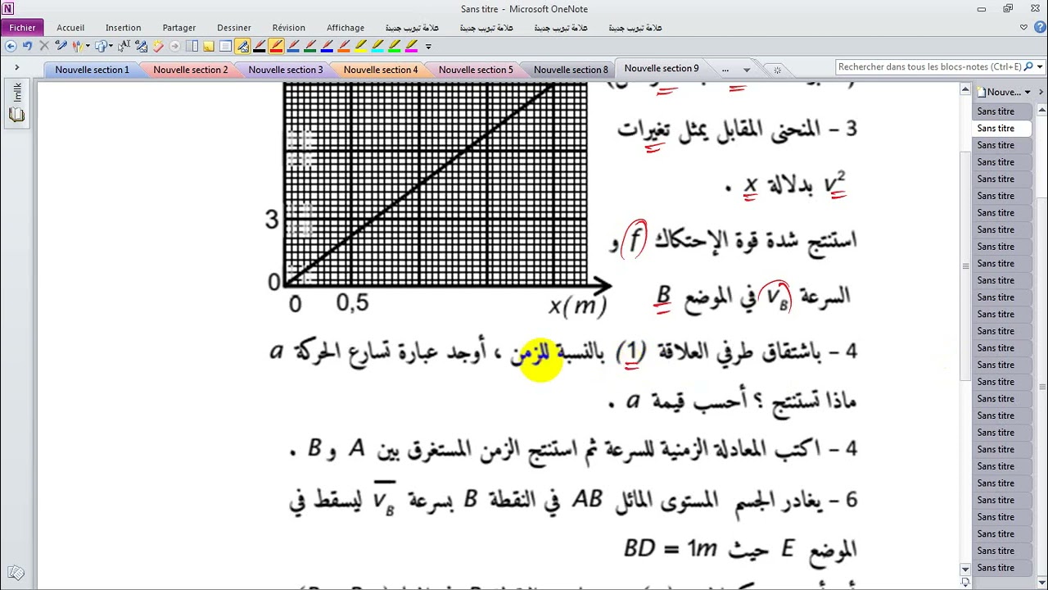This screenshot has width=1048, height=590.
Task: Choose the select text AI cursor tool
Action: click(124, 47)
